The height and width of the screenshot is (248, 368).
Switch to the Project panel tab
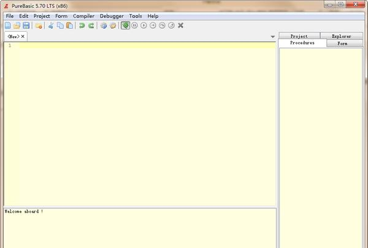click(x=299, y=36)
